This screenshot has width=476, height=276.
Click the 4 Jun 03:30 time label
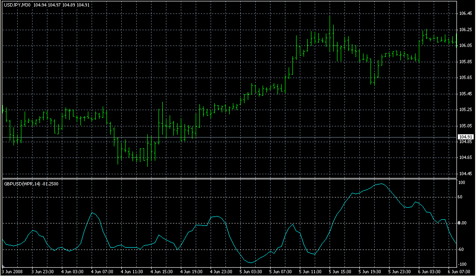72,272
